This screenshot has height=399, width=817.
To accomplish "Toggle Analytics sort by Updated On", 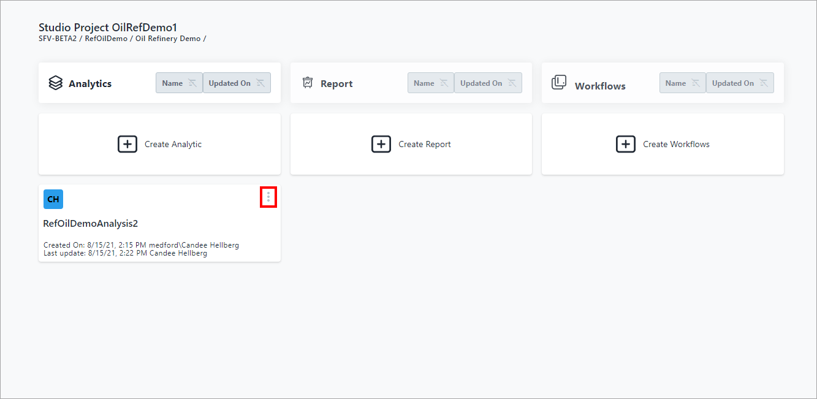I will (237, 83).
